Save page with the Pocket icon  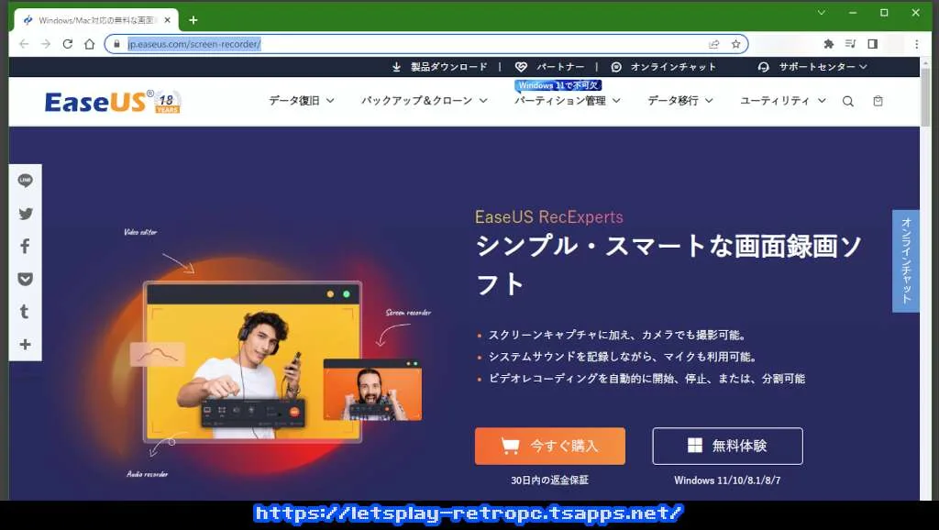click(25, 279)
